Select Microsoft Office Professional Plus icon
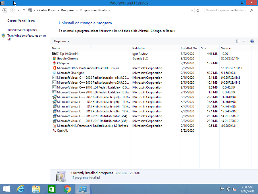 point(54,68)
